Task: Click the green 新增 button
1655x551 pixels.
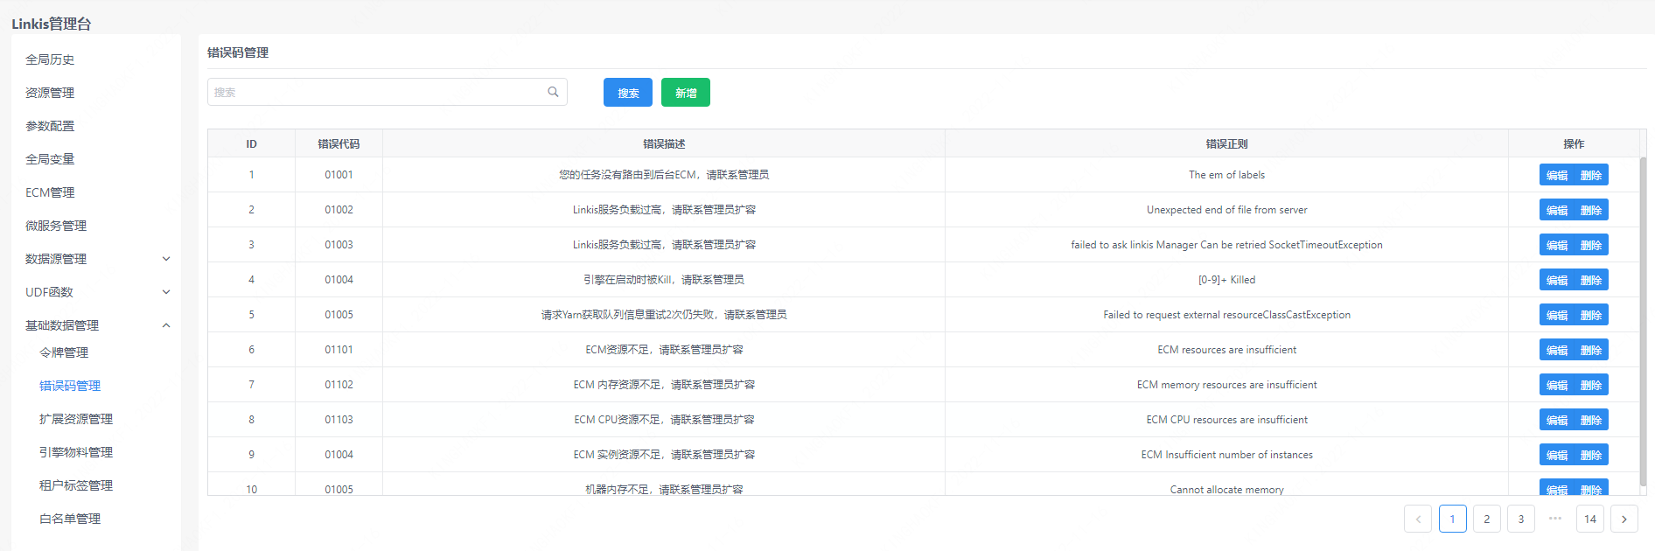Action: tap(685, 93)
